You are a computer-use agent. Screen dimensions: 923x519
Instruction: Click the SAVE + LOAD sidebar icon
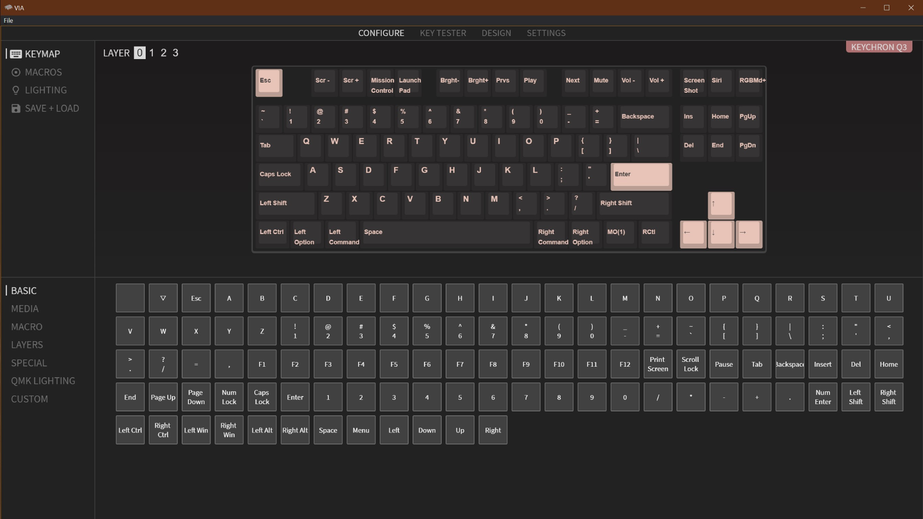point(16,108)
